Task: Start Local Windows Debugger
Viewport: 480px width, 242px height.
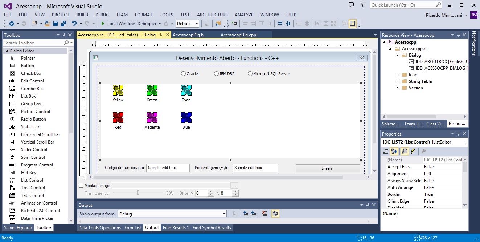Action: (131, 24)
